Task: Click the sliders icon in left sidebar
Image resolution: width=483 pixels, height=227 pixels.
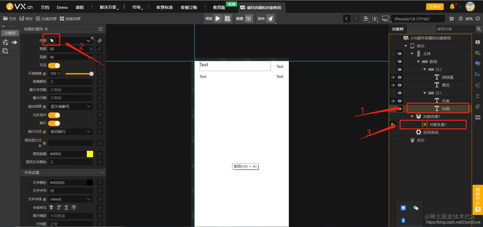Action: tap(5, 42)
